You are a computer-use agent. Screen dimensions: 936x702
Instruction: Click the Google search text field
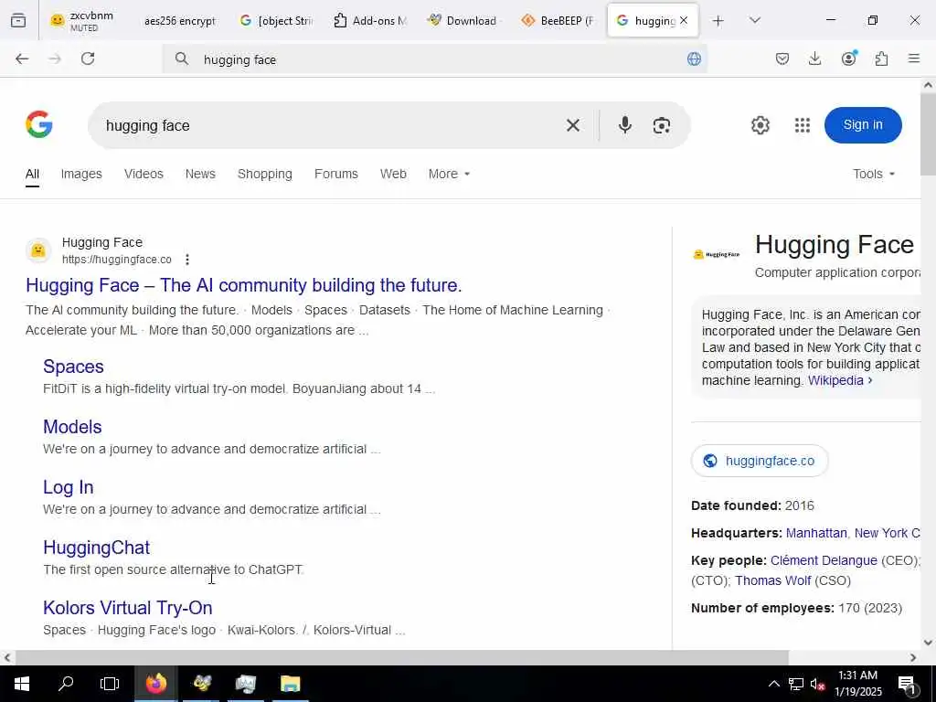(328, 125)
